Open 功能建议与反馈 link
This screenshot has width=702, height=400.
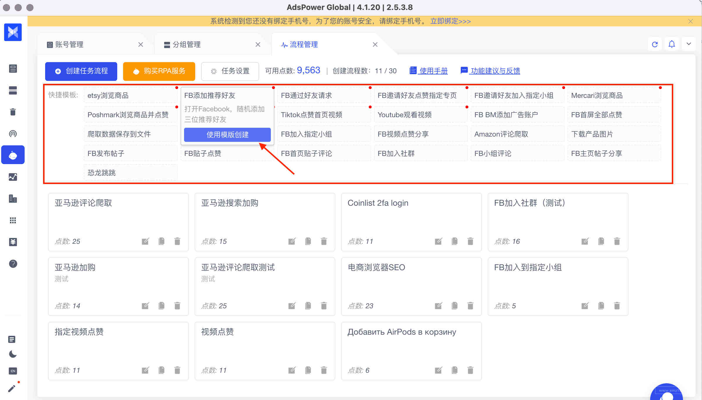click(x=490, y=71)
